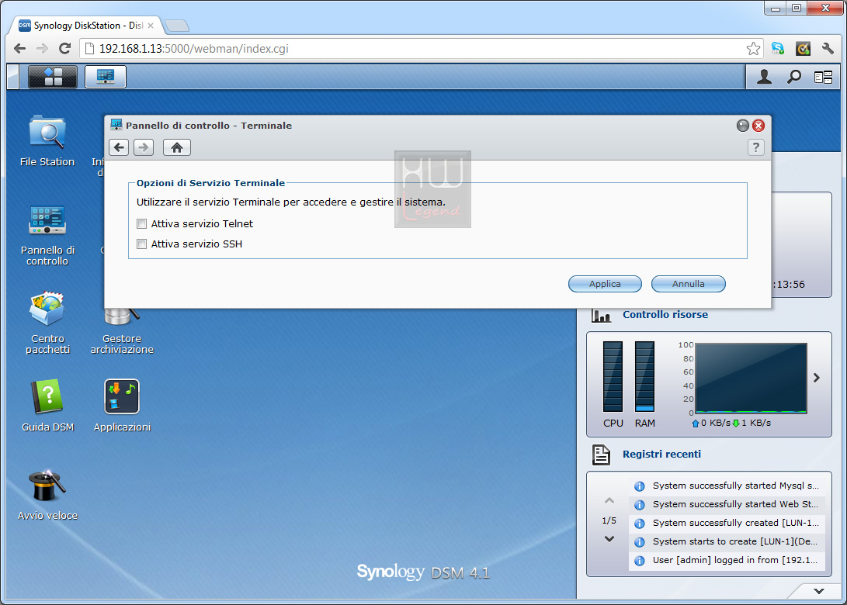Open Applicazioni desktop icon
Viewport: 847px width, 605px height.
[x=122, y=406]
